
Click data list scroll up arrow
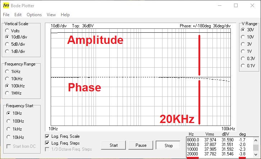pos(256,140)
